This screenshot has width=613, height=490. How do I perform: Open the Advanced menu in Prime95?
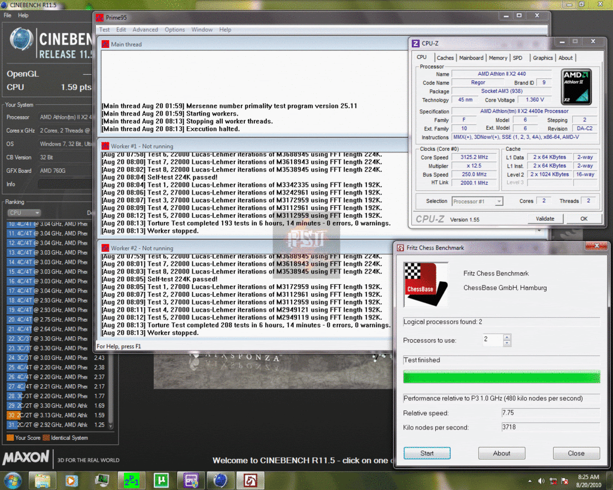[x=145, y=30]
